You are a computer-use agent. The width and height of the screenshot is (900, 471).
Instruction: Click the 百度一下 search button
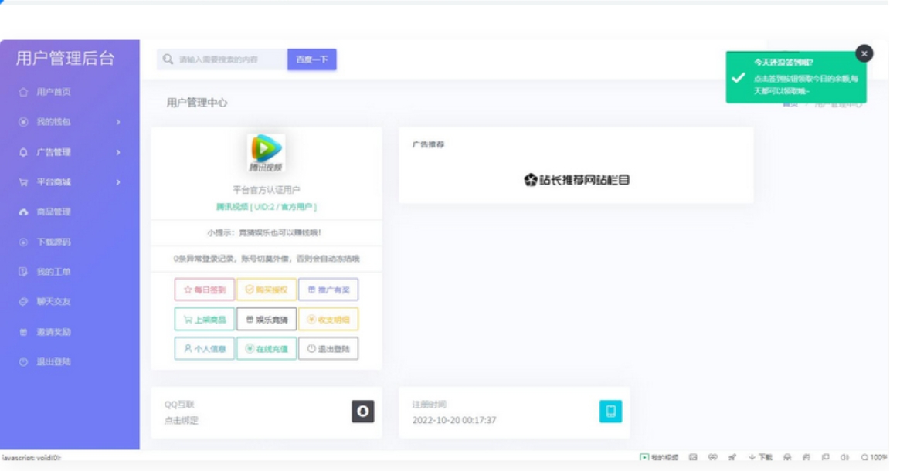(311, 59)
